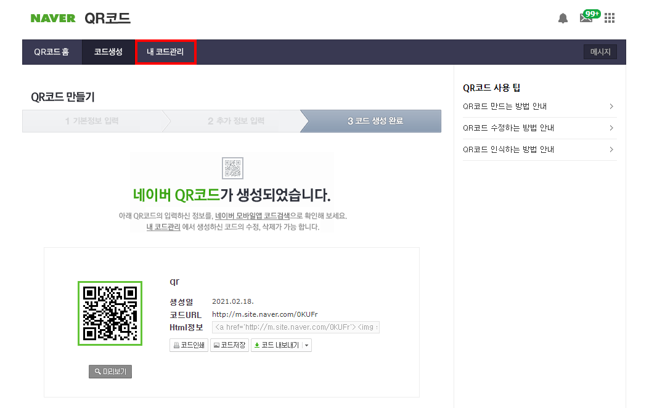This screenshot has width=649, height=408.
Task: Click the QR코드 title logo
Action: tap(108, 18)
